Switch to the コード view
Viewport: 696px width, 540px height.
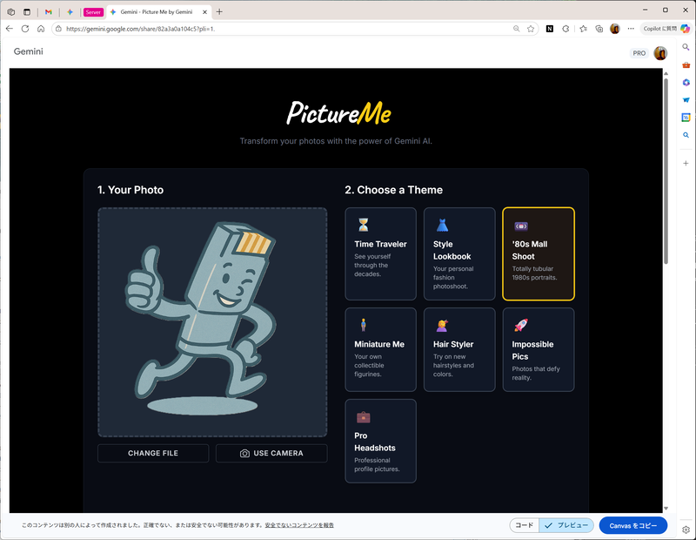point(525,525)
